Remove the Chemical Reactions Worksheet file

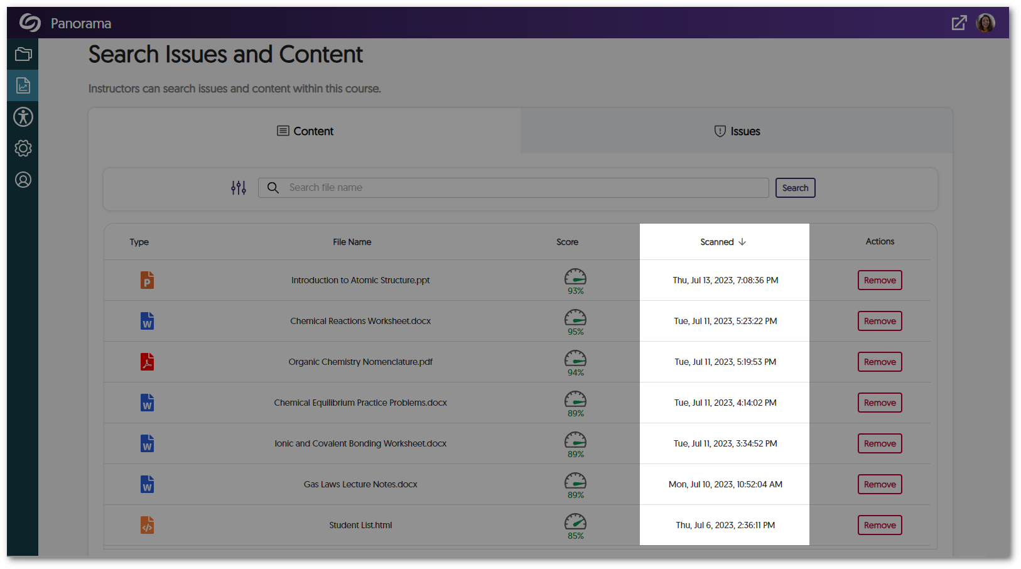click(x=879, y=321)
